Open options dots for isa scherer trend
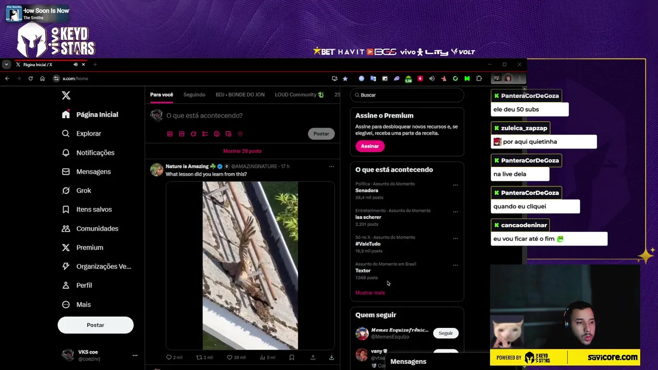This screenshot has height=370, width=658. pos(455,212)
